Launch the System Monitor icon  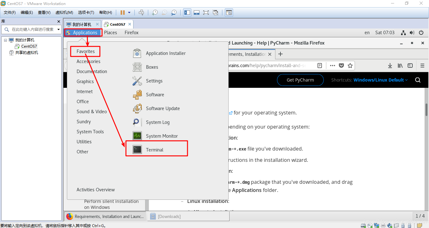tap(137, 136)
